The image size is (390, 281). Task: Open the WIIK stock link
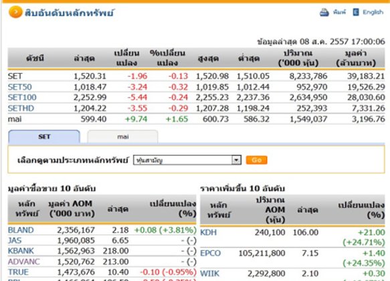(209, 274)
